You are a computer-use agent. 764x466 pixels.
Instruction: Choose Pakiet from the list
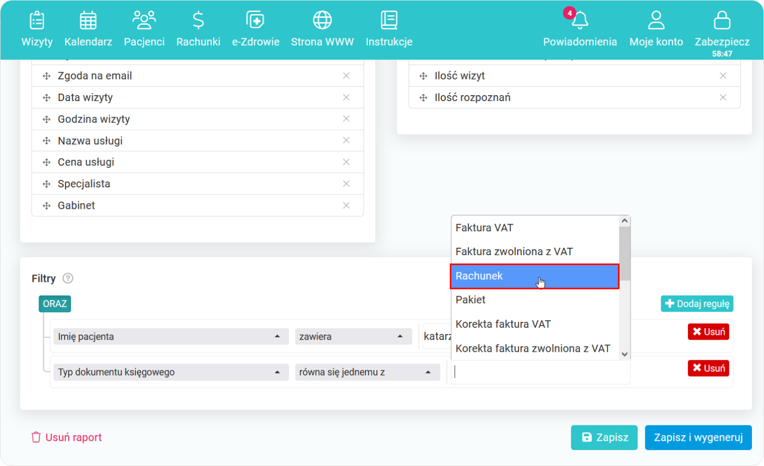[x=535, y=300]
